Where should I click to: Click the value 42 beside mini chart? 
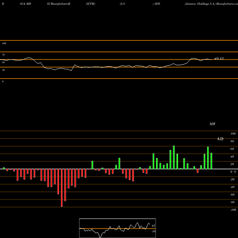coord(153,226)
